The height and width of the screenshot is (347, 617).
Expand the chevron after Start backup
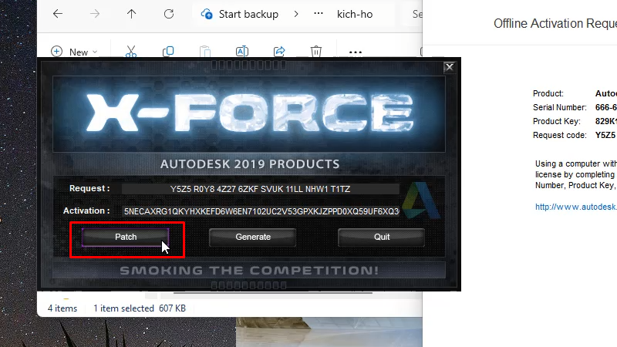(x=296, y=14)
